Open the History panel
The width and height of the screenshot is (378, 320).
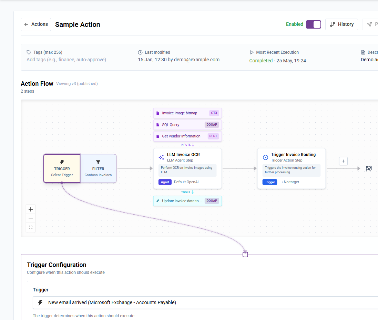click(x=341, y=24)
